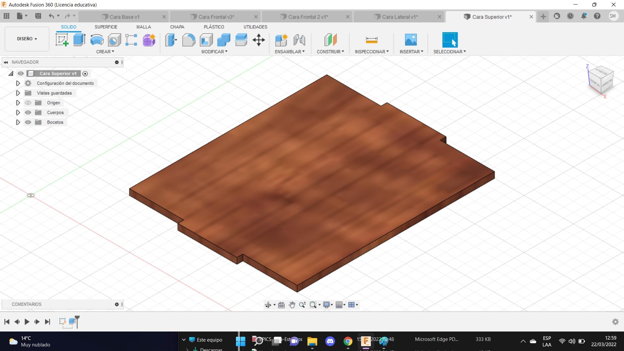Viewport: 624px width, 351px height.
Task: Toggle visibility of Bocetos folder
Action: [x=28, y=122]
